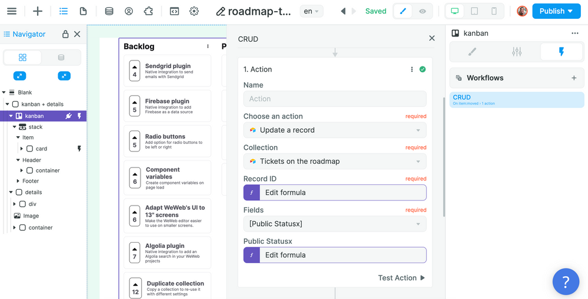Switch to mobile breakpoint view
Viewport: 588px width, 299px height.
[x=494, y=11]
